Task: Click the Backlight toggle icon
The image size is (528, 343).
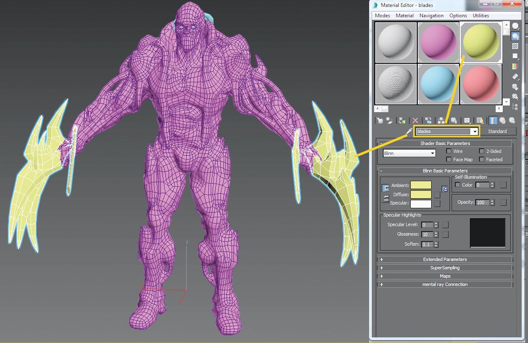Action: [515, 36]
